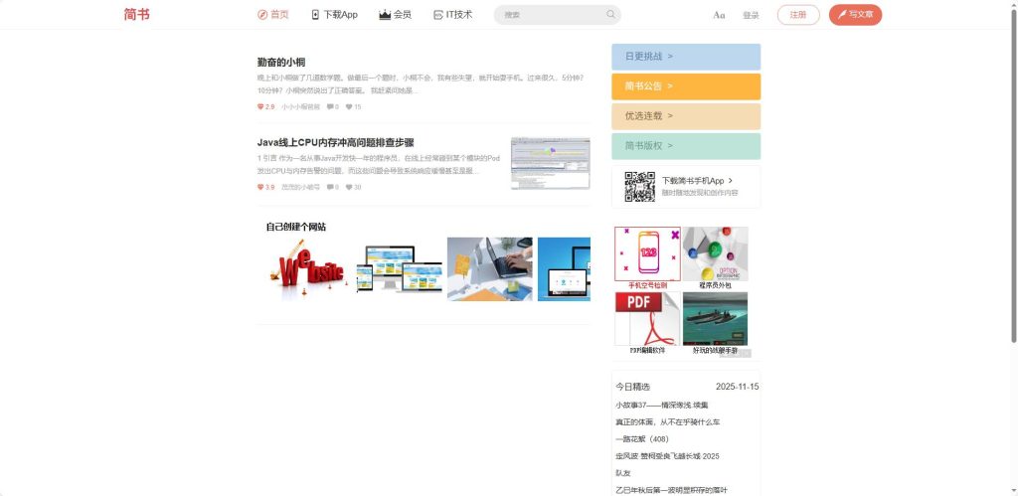Click the icon beside IT技术
1018x496 pixels.
pos(438,15)
